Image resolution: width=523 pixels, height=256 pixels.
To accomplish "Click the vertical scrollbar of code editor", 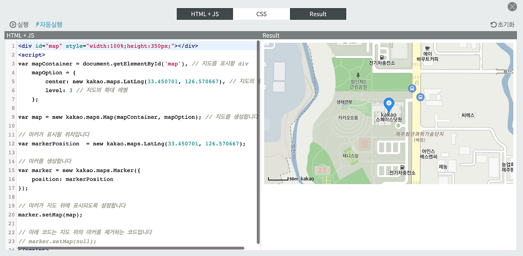I will click(x=258, y=142).
